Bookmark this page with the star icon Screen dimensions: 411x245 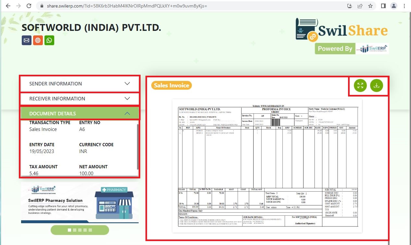coord(370,6)
